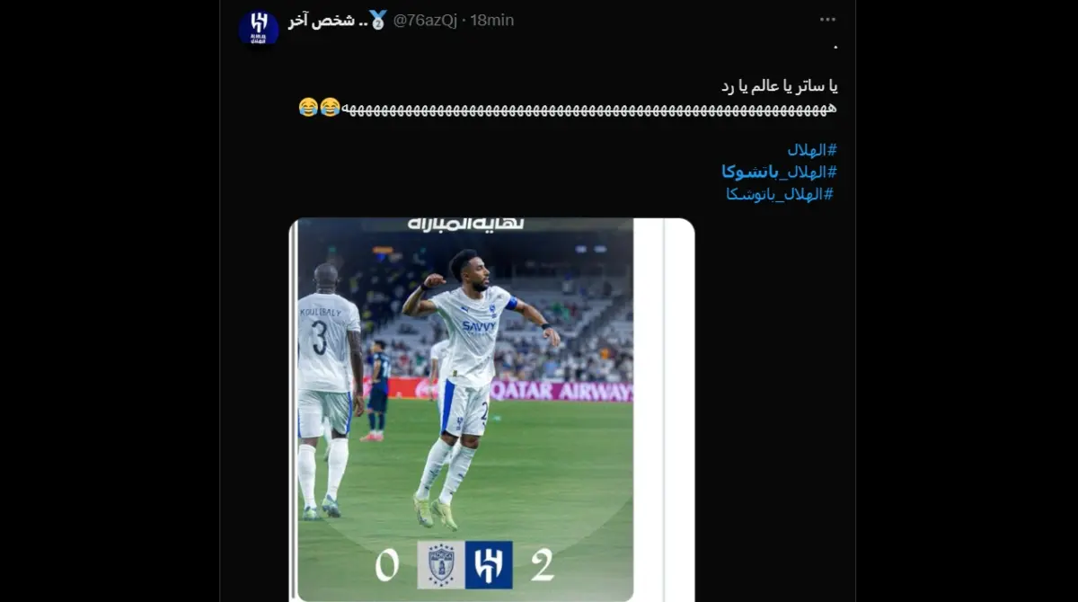Click the score number 0

click(387, 565)
